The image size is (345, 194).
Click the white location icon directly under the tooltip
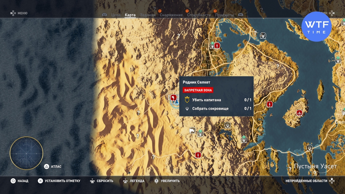tap(227, 125)
